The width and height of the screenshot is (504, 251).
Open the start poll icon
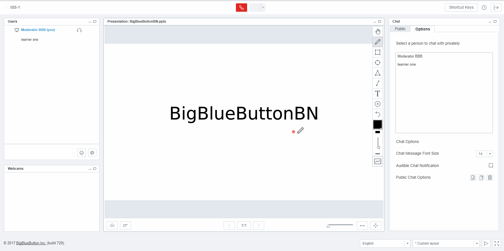click(x=126, y=226)
